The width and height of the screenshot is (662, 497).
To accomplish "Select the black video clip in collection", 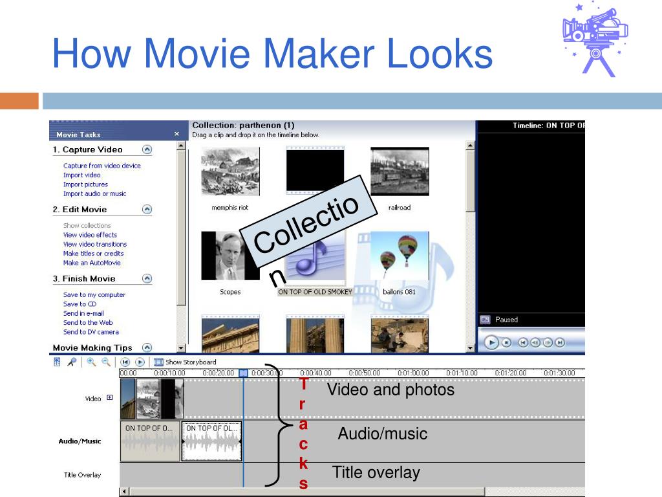I will (315, 171).
